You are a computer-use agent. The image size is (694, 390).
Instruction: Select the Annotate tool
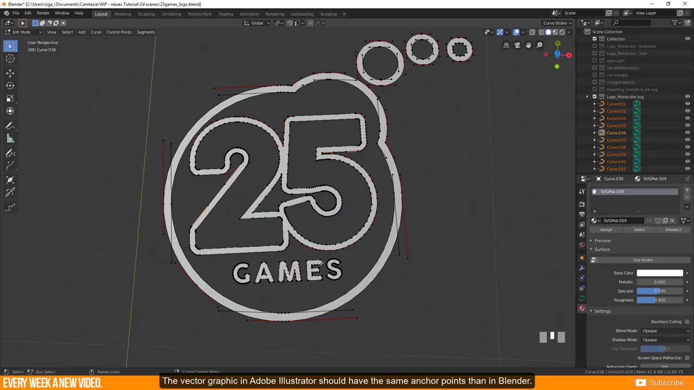click(10, 126)
